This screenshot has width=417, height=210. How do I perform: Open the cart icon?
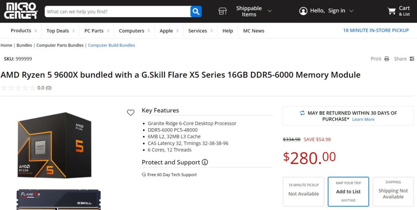click(x=391, y=11)
